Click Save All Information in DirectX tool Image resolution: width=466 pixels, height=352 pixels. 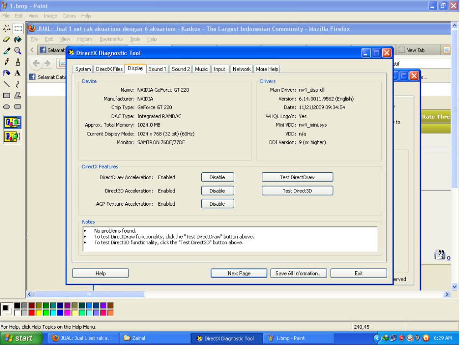298,274
